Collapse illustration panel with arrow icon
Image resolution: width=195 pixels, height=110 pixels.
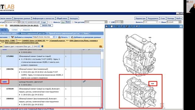point(181,26)
